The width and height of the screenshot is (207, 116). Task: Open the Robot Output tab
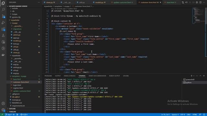click(114, 76)
